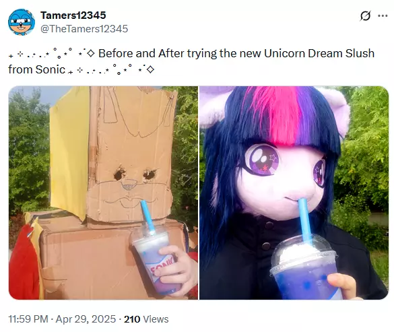Open the Tamers12345 profile avatar
The height and width of the screenshot is (332, 394).
point(21,22)
